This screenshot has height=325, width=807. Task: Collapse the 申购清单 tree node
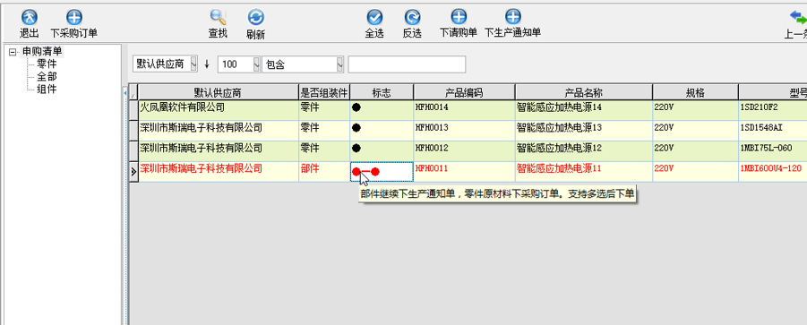(13, 52)
